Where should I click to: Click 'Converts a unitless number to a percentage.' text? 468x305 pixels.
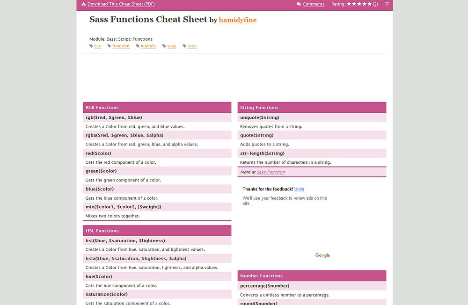coord(285,295)
